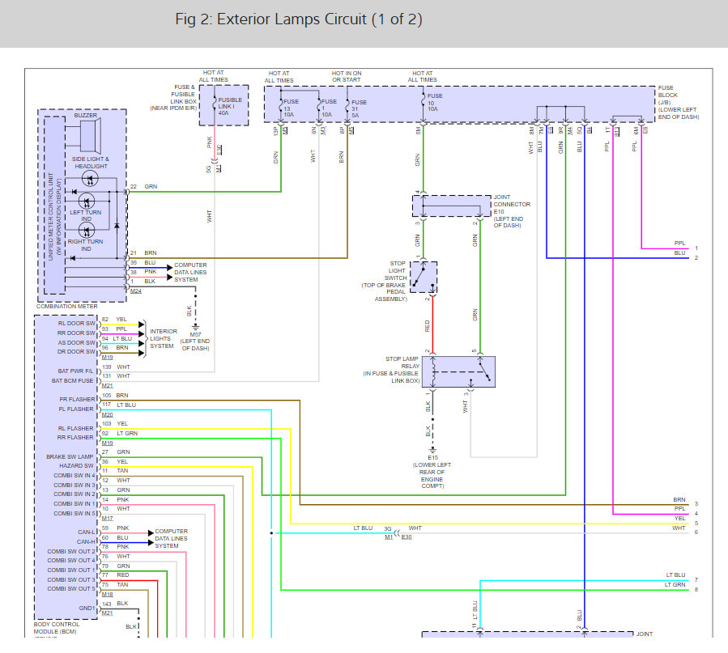This screenshot has height=653, width=728.
Task: Click the fusible link I 40A box
Action: tap(224, 105)
